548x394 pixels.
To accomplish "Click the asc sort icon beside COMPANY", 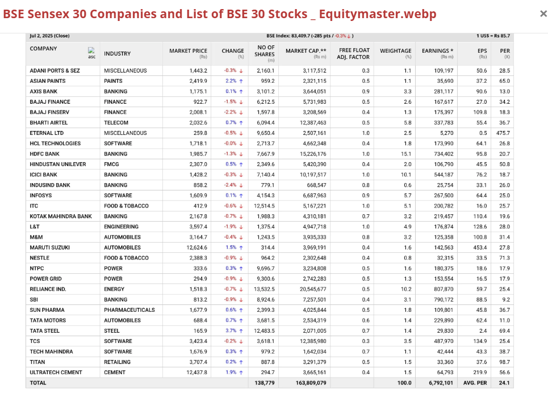I will 91,53.
